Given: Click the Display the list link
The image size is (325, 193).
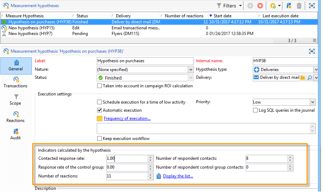Looking at the screenshot, I should [178, 176].
